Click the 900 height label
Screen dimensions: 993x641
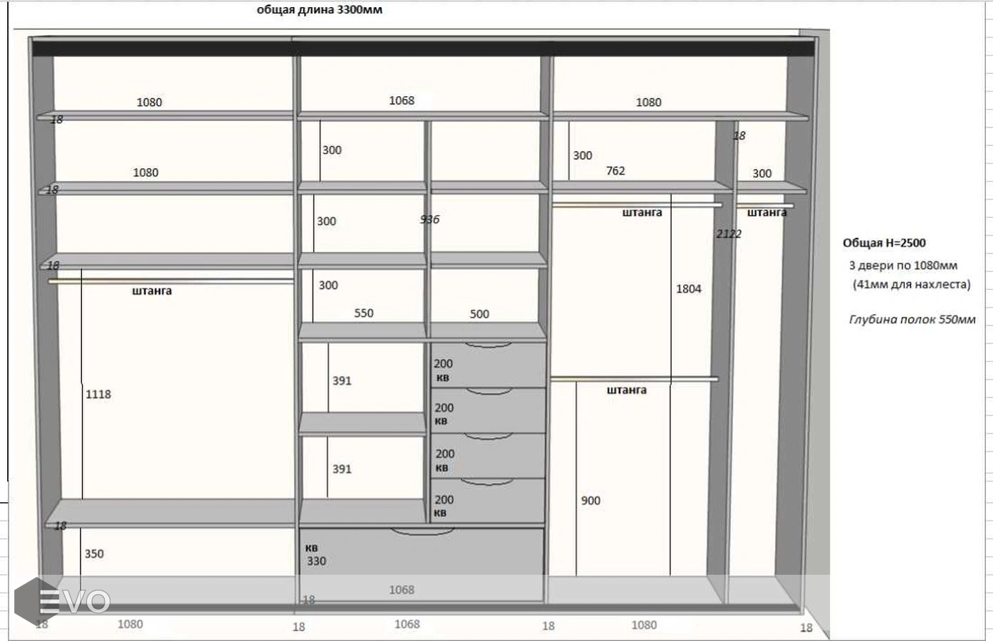coord(591,501)
